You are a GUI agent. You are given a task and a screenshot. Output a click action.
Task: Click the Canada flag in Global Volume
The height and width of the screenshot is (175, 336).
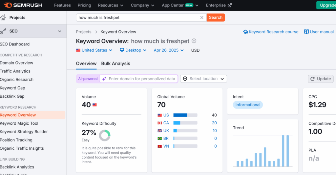pyautogui.click(x=160, y=123)
